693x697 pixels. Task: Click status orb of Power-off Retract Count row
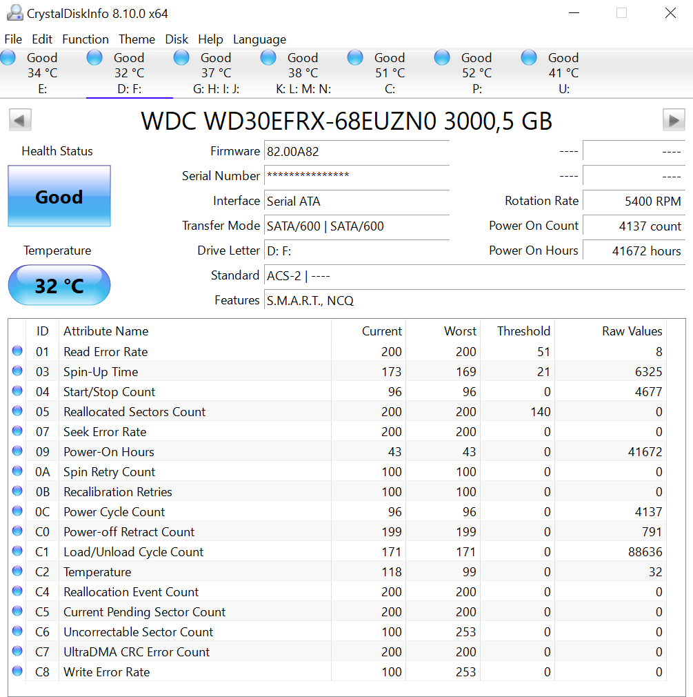17,531
